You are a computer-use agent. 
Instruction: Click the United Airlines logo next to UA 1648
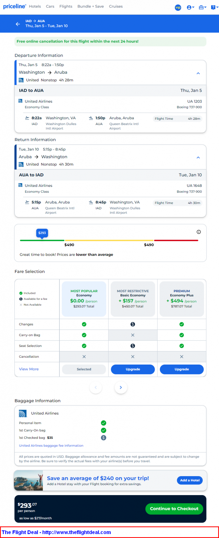pyautogui.click(x=20, y=185)
